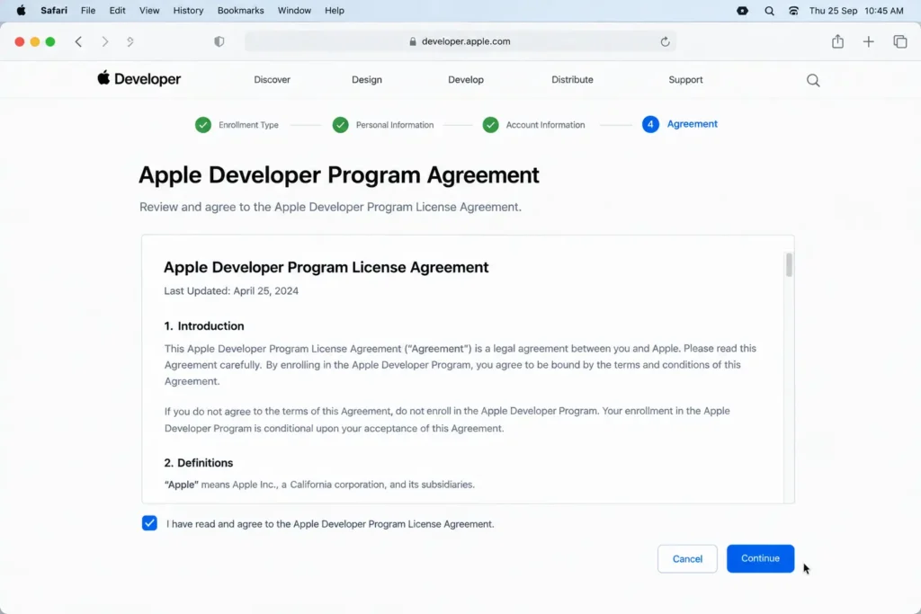Click the '2. Definitions' heading
This screenshot has width=921, height=614.
pyautogui.click(x=199, y=463)
